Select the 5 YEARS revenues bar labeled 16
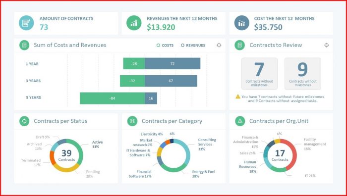Image resolution: width=347 pixels, height=196 pixels. (x=151, y=98)
